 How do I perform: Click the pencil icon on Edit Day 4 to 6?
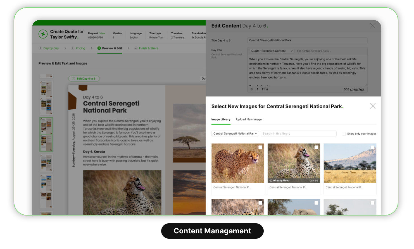(x=73, y=79)
